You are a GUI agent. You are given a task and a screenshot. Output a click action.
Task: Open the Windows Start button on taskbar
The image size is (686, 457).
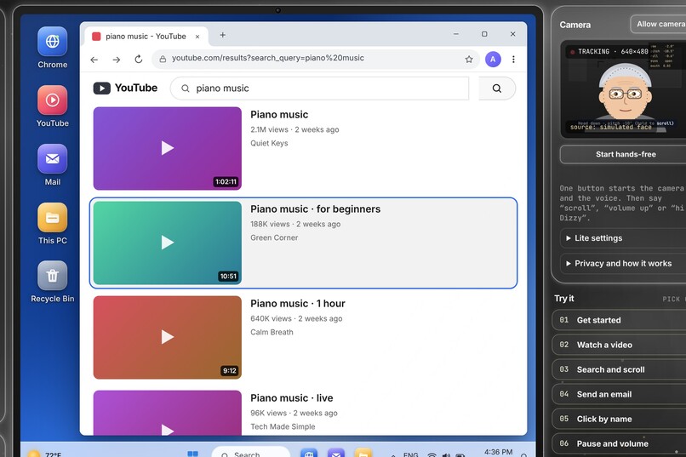(192, 454)
